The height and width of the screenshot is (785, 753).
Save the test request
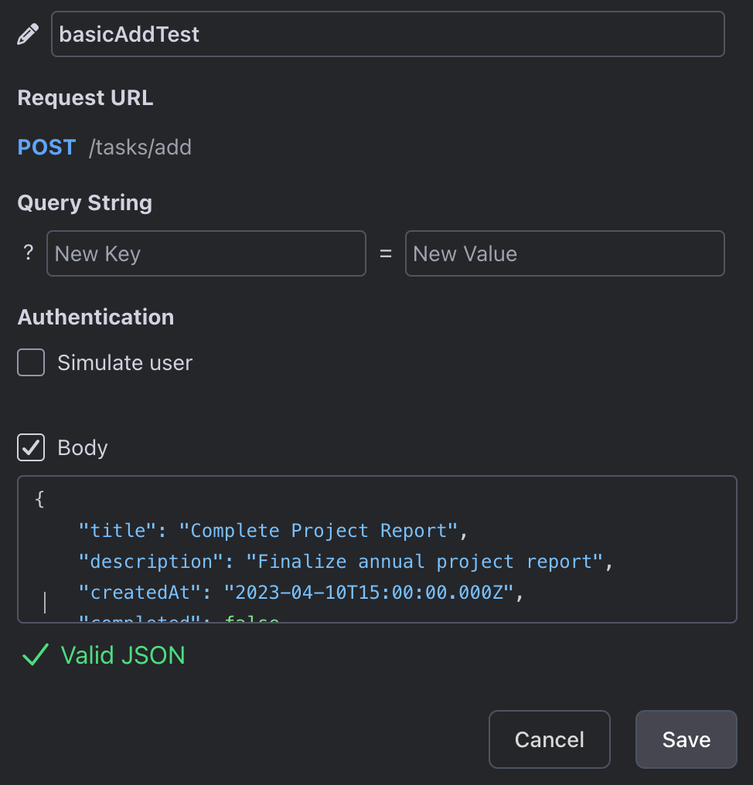(x=686, y=739)
